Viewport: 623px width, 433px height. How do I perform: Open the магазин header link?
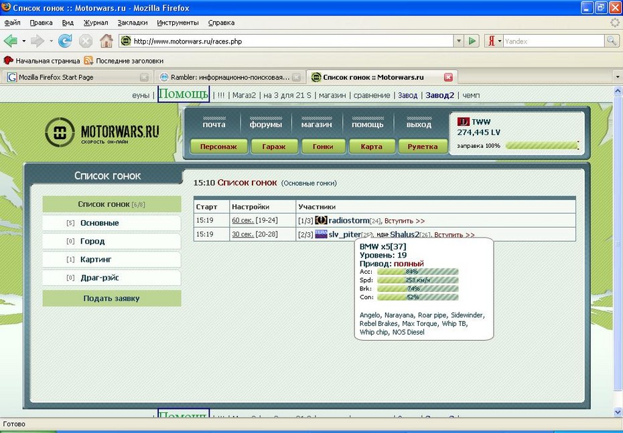316,124
